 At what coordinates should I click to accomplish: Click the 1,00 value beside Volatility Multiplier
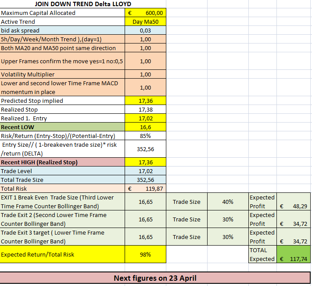[145, 74]
